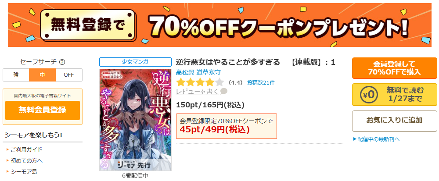
Task: Open author link 高松翼
Action: click(185, 72)
